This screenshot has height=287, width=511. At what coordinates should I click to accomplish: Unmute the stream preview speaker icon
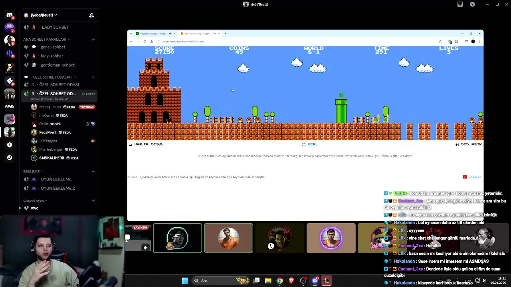[x=146, y=248]
